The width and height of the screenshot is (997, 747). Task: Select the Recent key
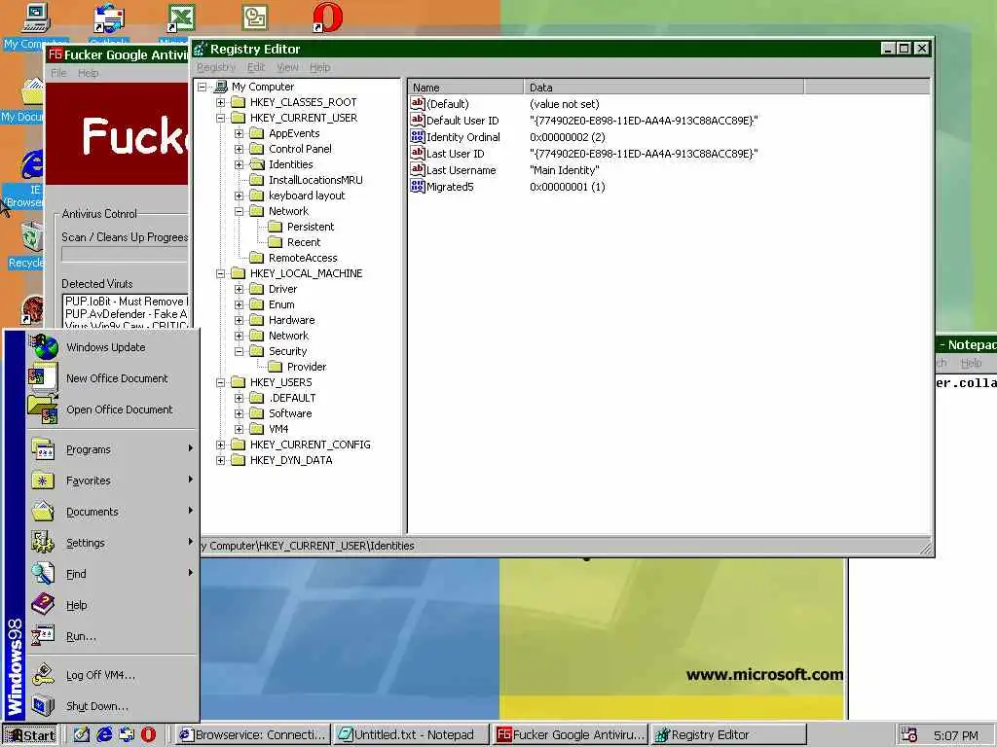[304, 242]
